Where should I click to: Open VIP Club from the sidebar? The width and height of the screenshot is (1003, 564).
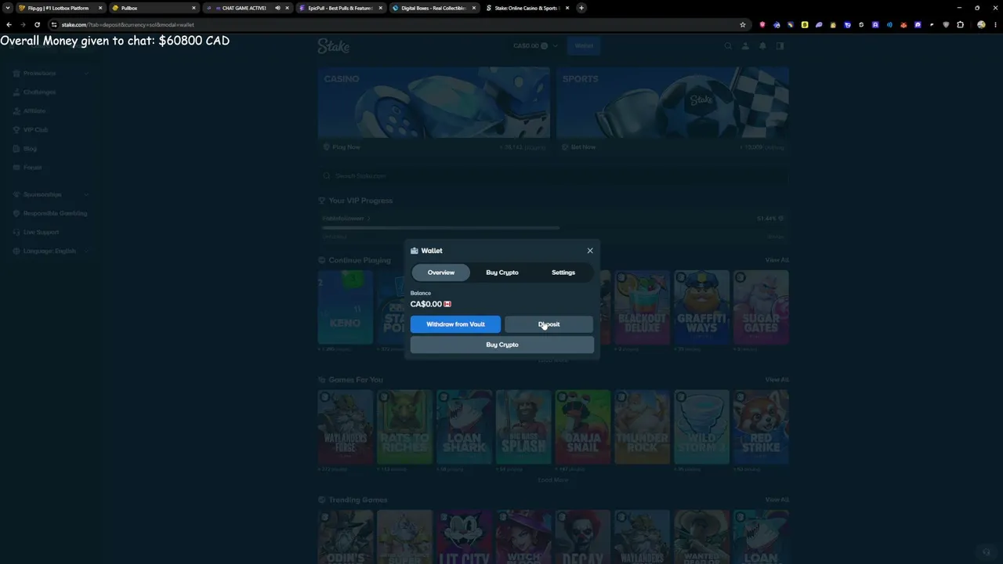(x=50, y=129)
